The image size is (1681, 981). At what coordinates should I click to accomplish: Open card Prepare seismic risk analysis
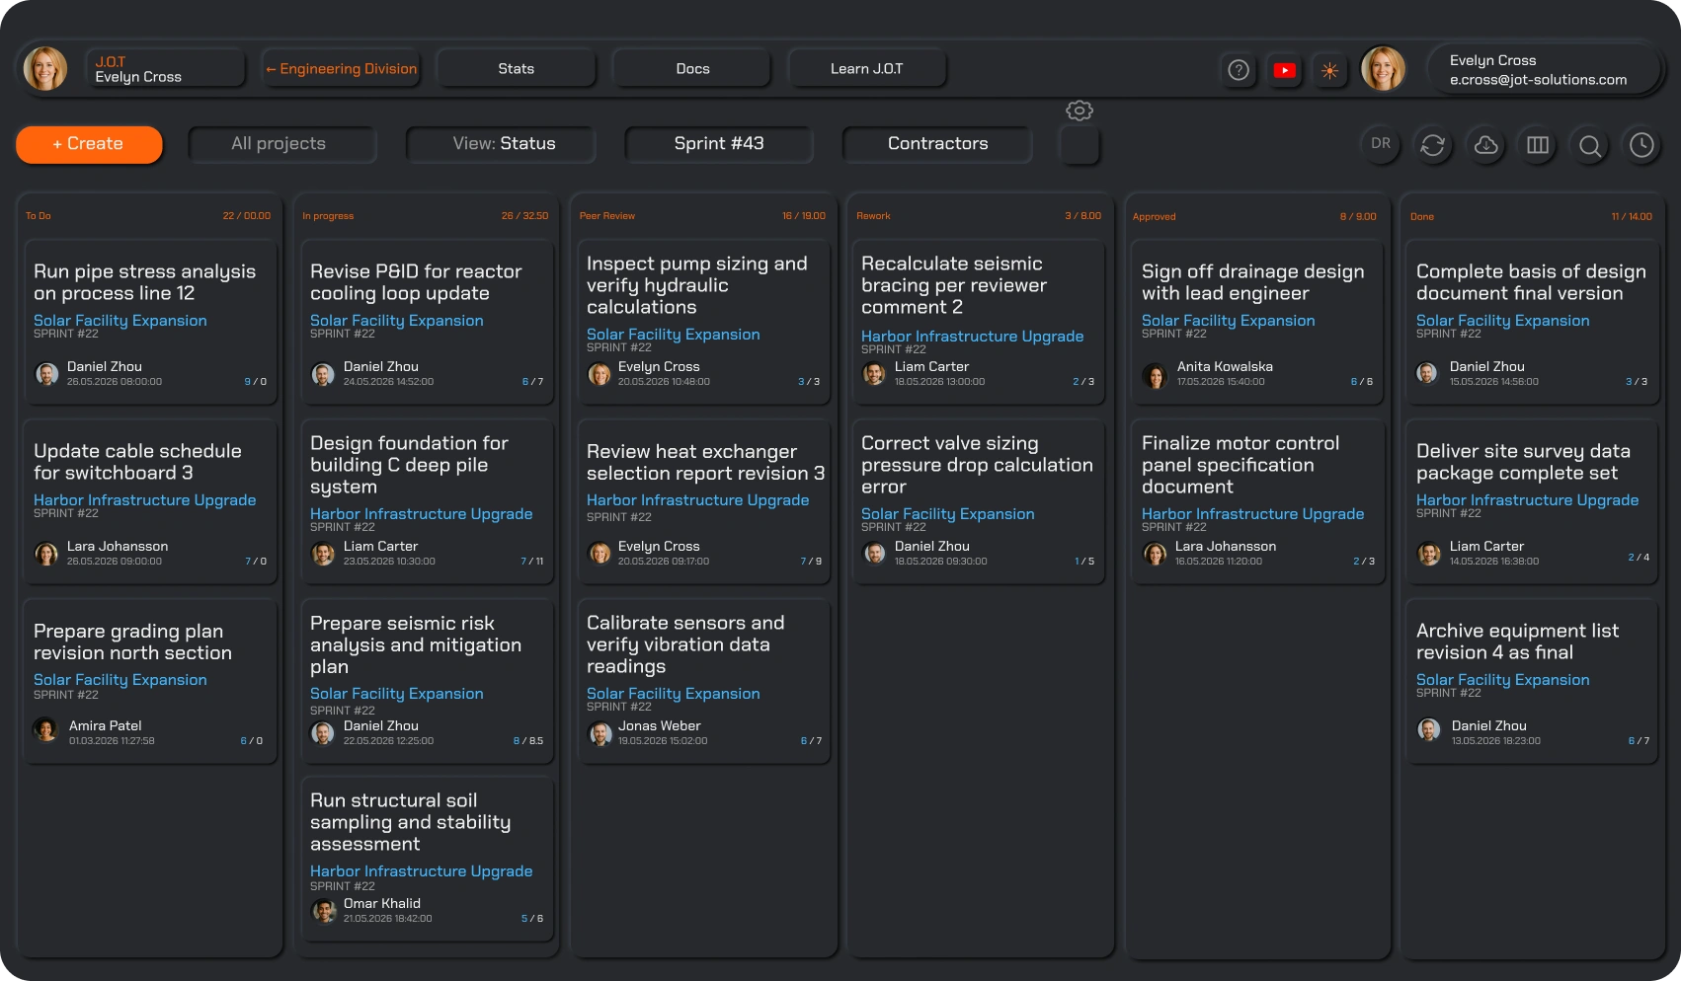(x=427, y=682)
